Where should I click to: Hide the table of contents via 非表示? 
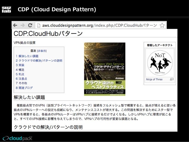42,51
